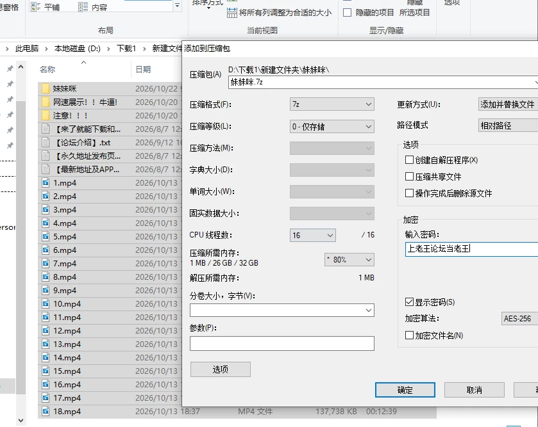Select the 12.mp4 video file icon

46,331
